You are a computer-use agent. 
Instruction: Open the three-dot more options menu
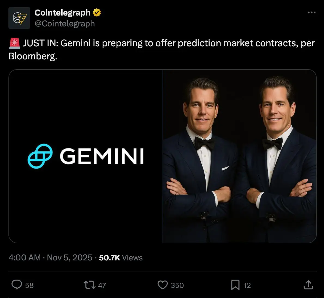(x=311, y=13)
